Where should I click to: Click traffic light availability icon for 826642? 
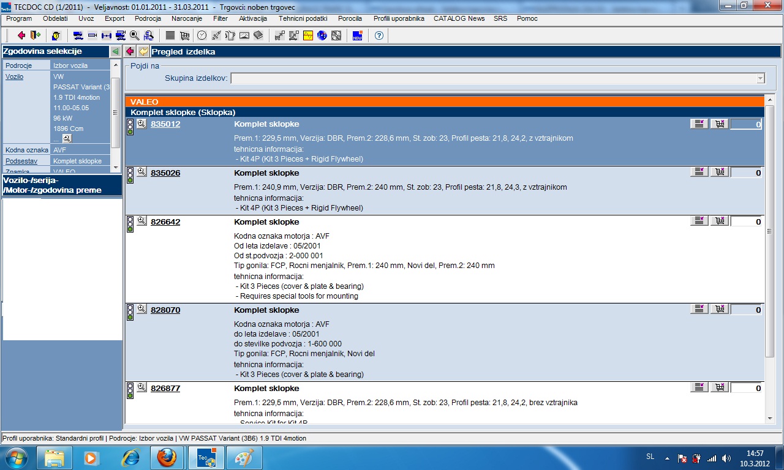pyautogui.click(x=130, y=225)
